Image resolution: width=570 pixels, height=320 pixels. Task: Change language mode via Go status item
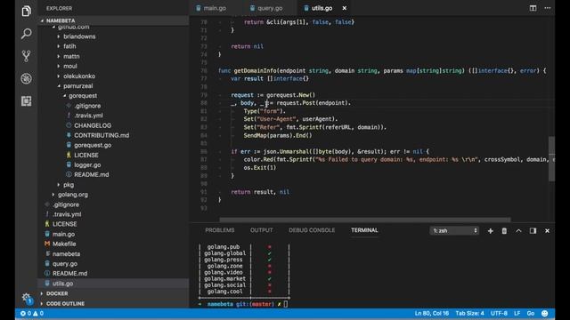pos(531,313)
